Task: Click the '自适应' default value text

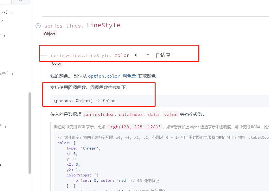Action: point(163,55)
